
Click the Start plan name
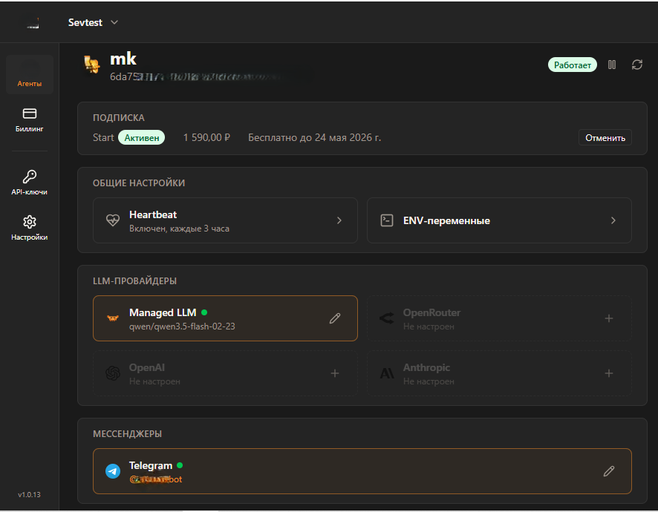coord(103,137)
